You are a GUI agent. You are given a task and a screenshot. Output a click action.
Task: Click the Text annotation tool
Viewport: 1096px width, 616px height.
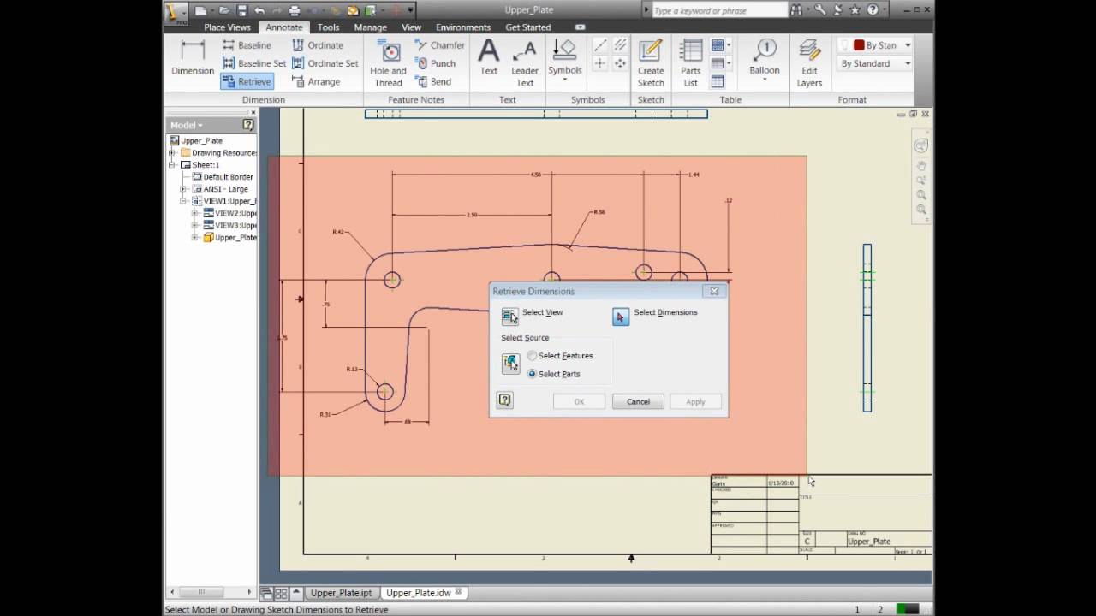point(488,58)
